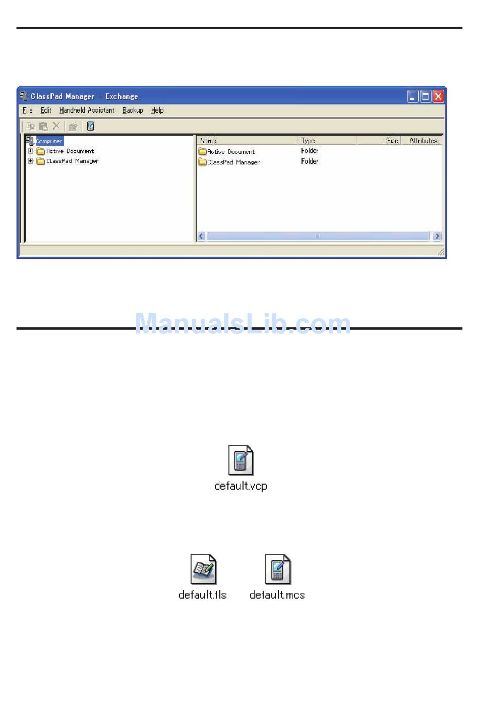The width and height of the screenshot is (479, 702).
Task: Click the default.fls file icon
Action: [203, 569]
